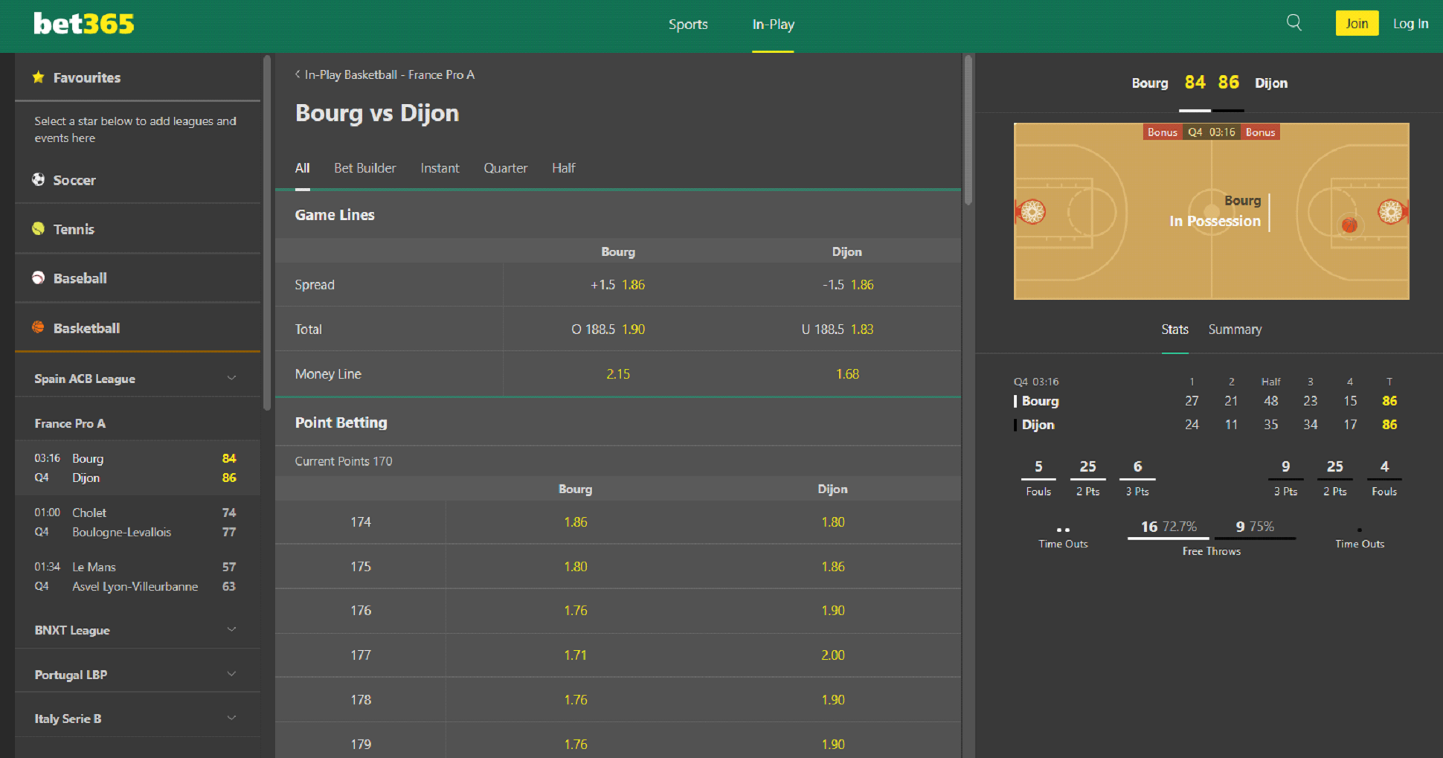Expand the Italy Serie B section
The width and height of the screenshot is (1443, 758).
(138, 719)
